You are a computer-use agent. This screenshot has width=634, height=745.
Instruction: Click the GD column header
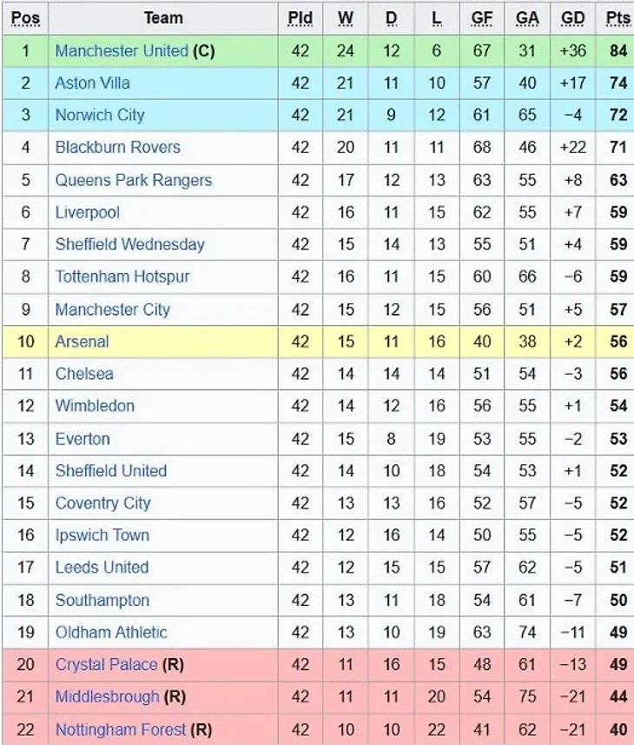click(x=573, y=17)
